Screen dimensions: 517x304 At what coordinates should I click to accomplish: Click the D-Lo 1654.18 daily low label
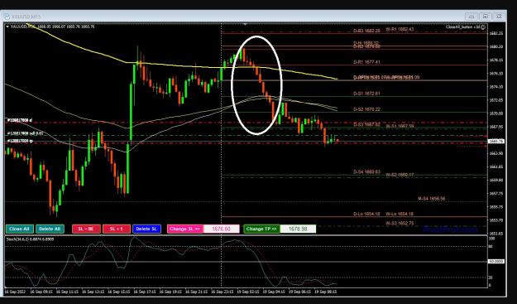pyautogui.click(x=366, y=214)
